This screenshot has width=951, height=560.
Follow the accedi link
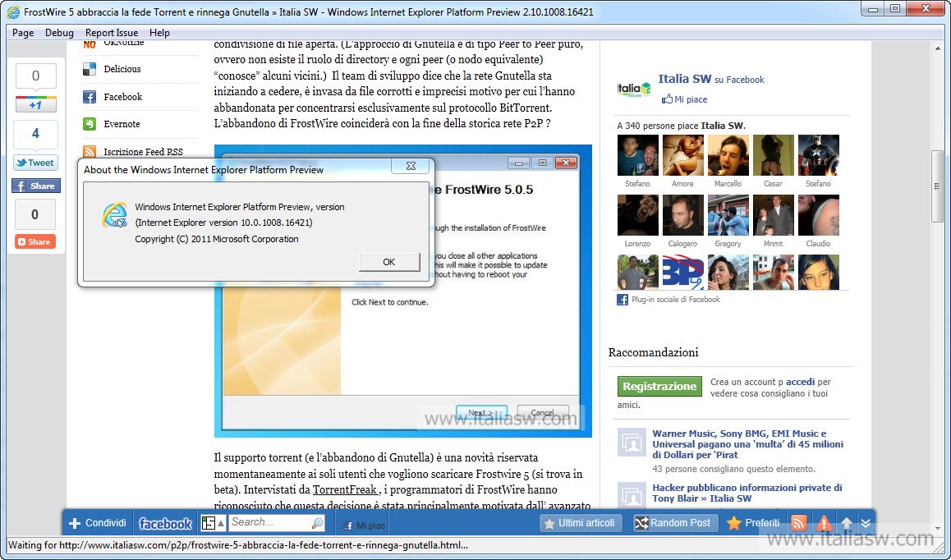(x=800, y=382)
